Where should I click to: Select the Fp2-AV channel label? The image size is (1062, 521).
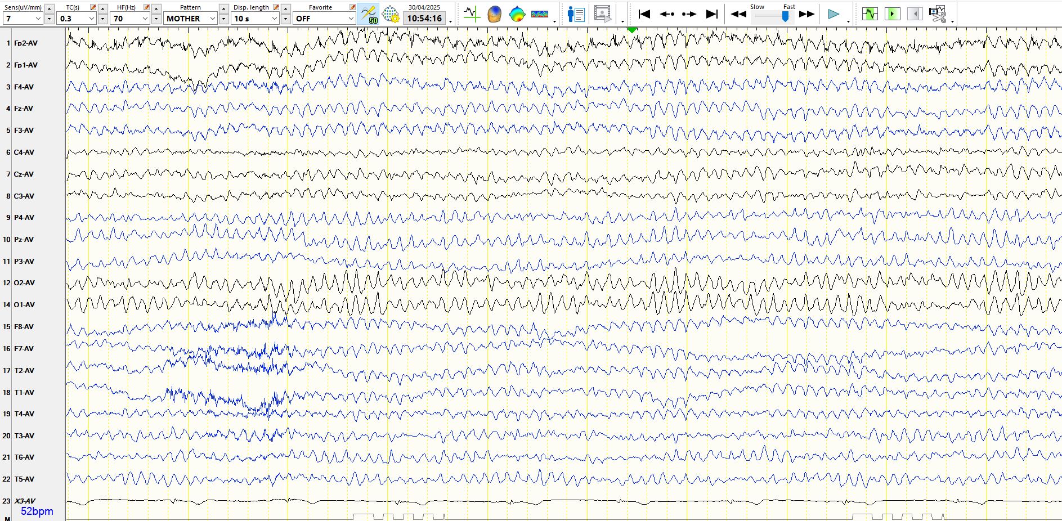tap(26, 43)
